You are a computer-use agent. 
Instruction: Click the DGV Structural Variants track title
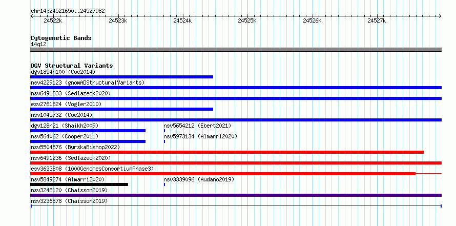(72, 66)
